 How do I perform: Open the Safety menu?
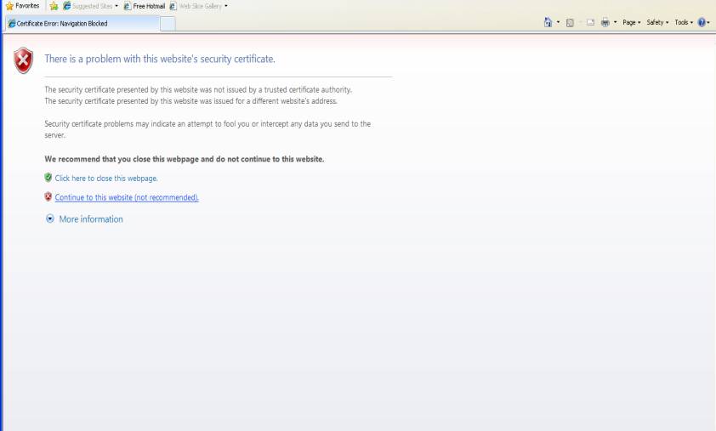[x=656, y=22]
